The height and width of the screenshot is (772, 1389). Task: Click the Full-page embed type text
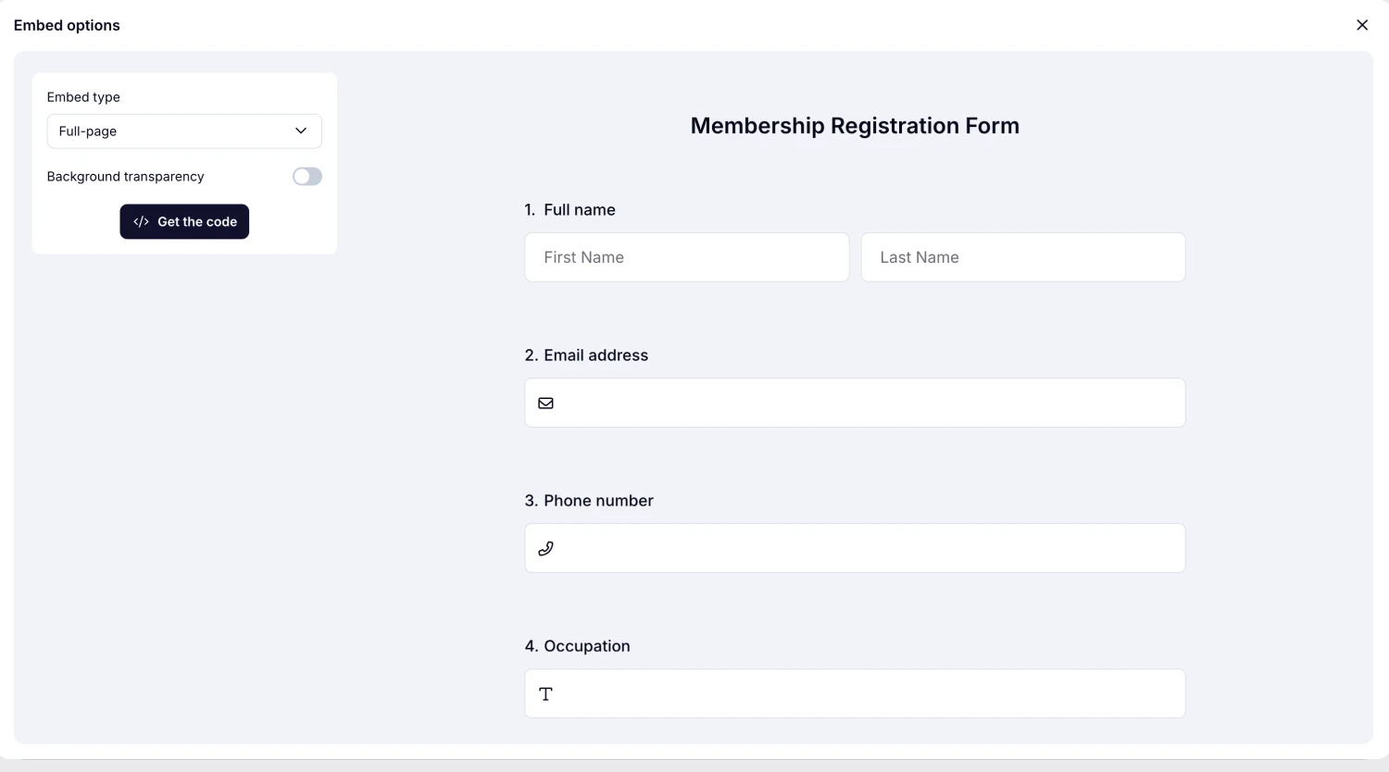[87, 131]
